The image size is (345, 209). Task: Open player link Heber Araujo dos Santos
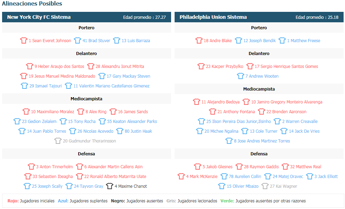pyautogui.click(x=59, y=66)
